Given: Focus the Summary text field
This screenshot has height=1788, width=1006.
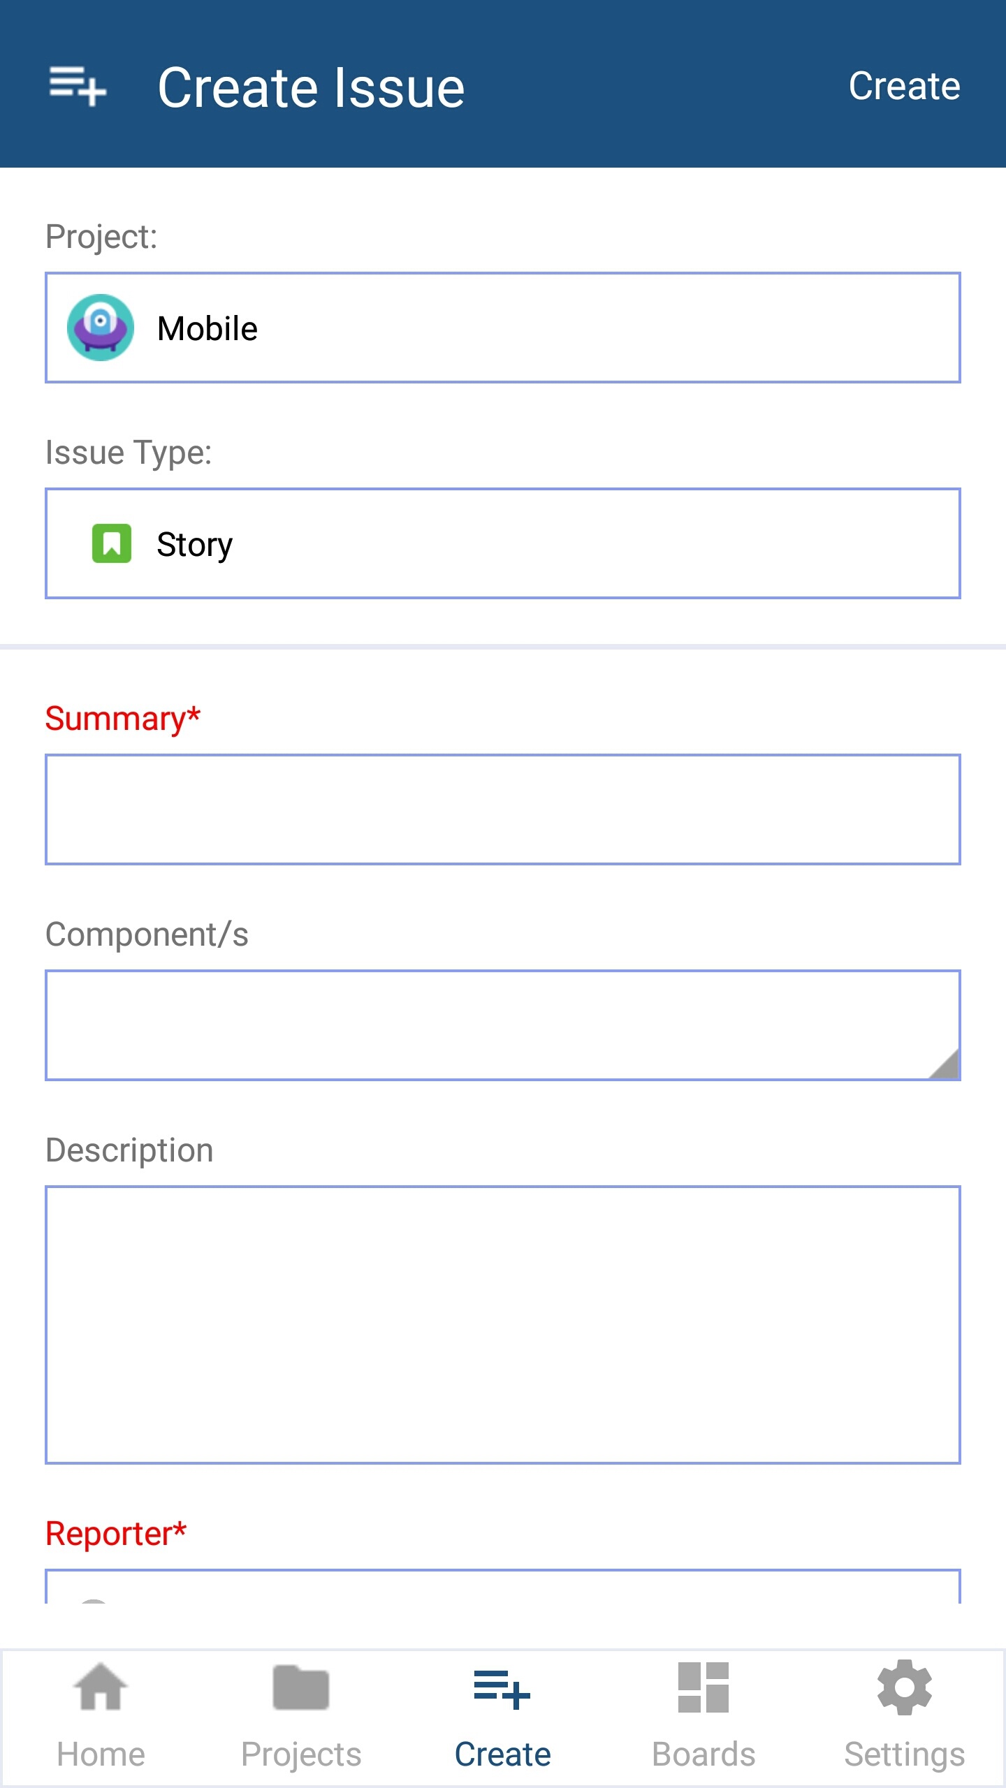Looking at the screenshot, I should [x=503, y=809].
